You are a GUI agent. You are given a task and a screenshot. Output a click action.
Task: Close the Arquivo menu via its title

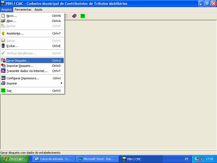(x=7, y=10)
